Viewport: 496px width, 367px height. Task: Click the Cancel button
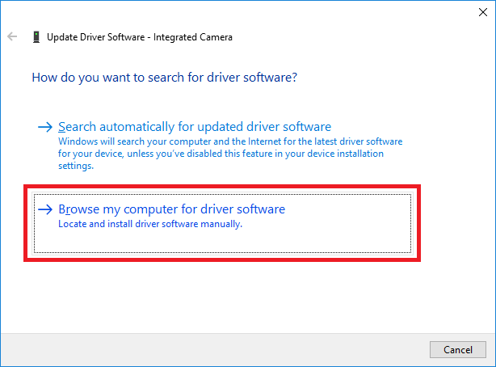point(458,349)
